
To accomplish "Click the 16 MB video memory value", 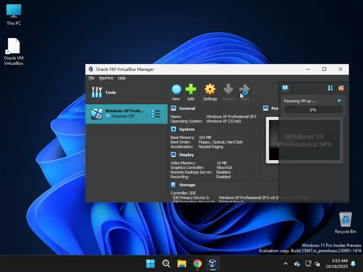I will click(x=222, y=163).
